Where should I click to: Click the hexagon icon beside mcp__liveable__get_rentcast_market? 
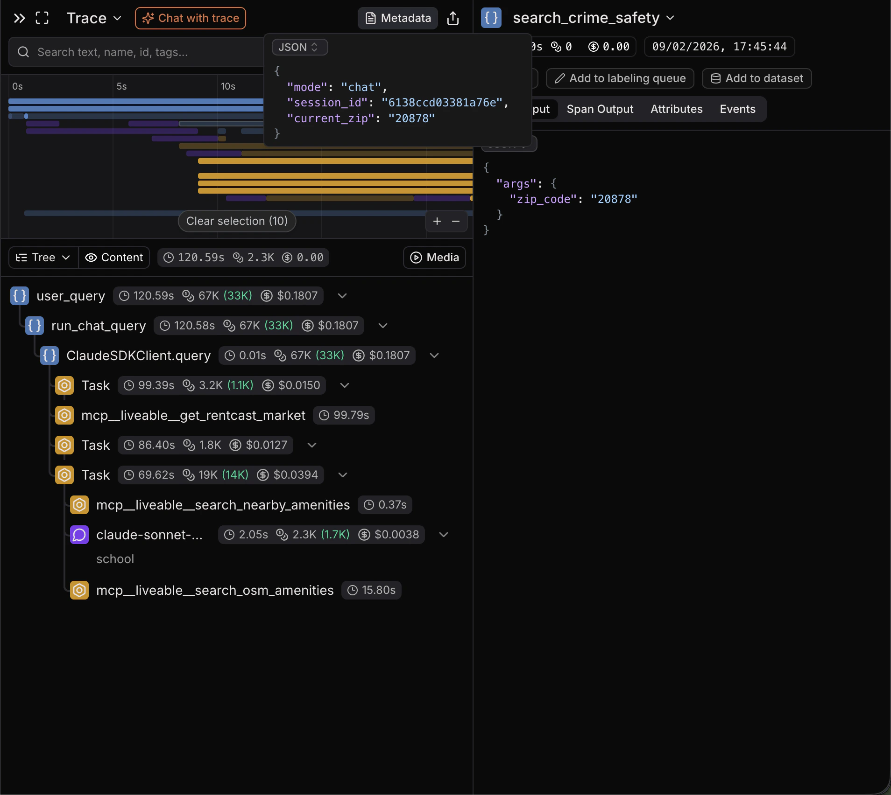coord(64,415)
